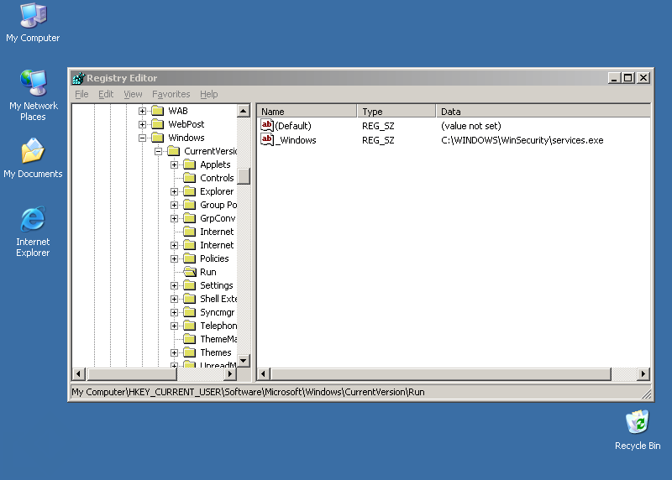
Task: Click the Shell Exte folder icon
Action: [x=190, y=299]
